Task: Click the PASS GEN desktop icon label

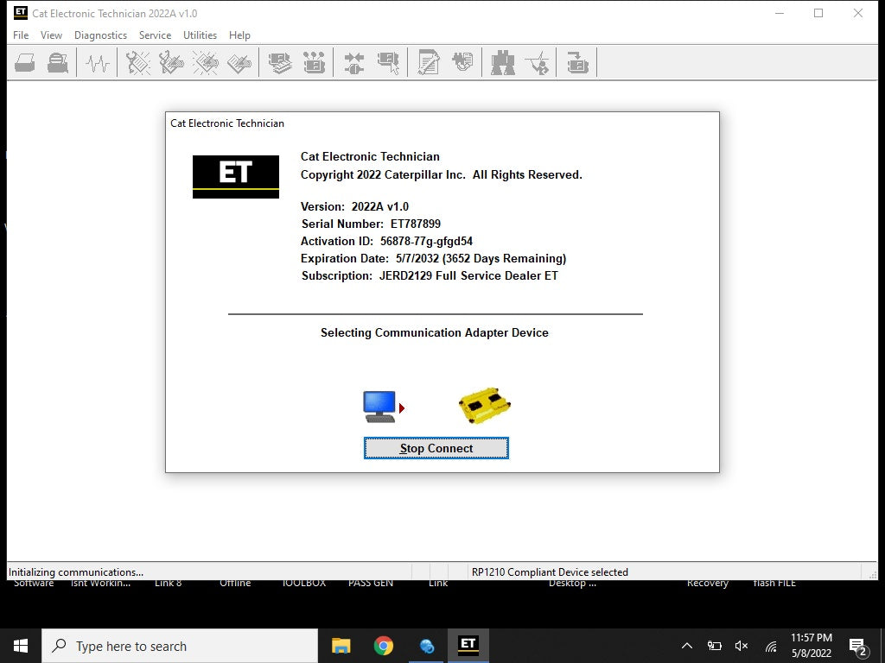Action: [371, 584]
